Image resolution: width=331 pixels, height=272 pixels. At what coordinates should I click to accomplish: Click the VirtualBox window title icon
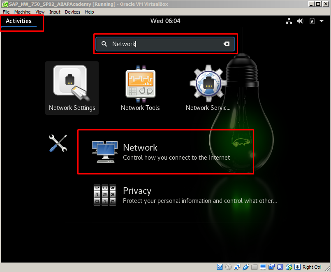coord(5,4)
